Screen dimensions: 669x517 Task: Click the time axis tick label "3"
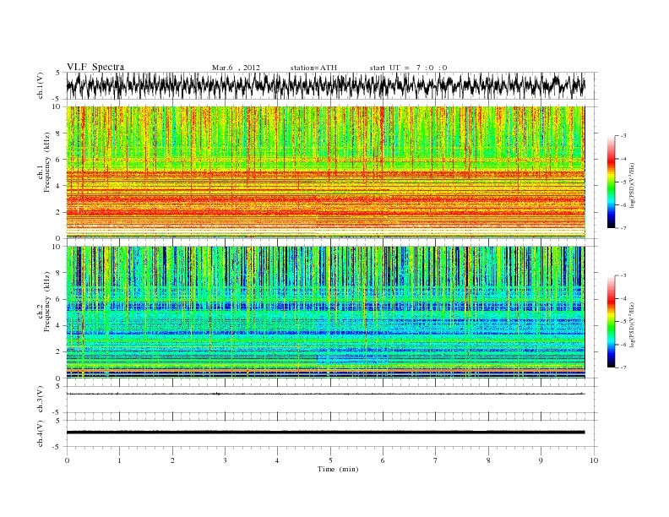pos(225,460)
